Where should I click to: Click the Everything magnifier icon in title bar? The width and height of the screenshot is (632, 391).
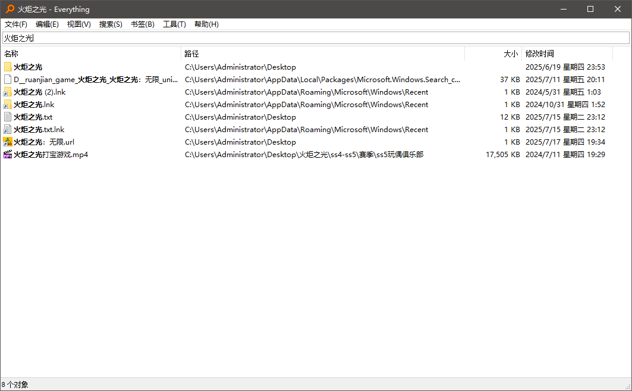coord(10,9)
